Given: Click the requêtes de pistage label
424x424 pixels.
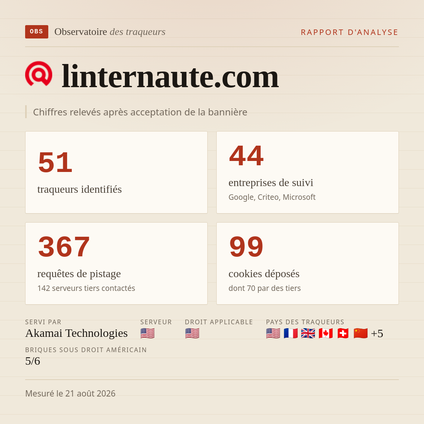Looking at the screenshot, I should tap(79, 274).
